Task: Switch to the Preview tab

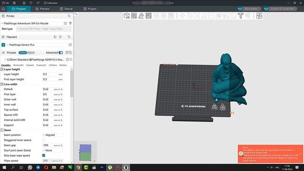Action: point(42,9)
